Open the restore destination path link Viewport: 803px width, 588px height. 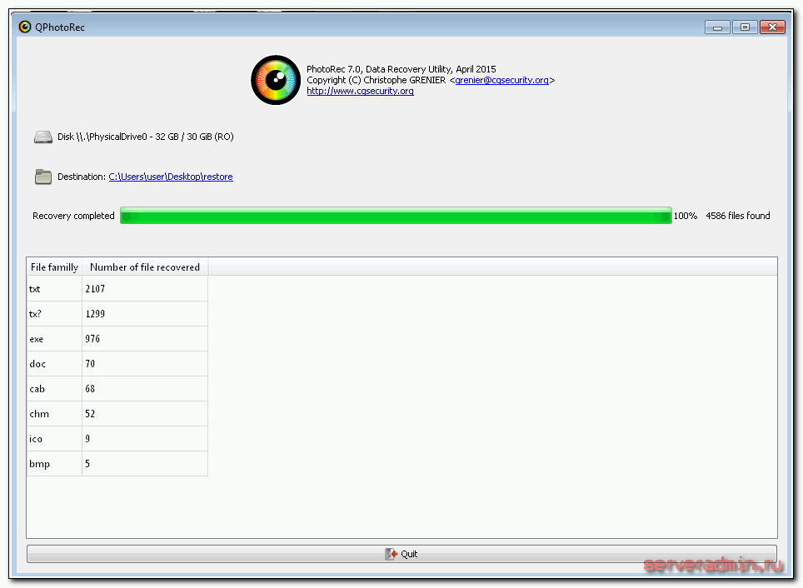coord(171,177)
